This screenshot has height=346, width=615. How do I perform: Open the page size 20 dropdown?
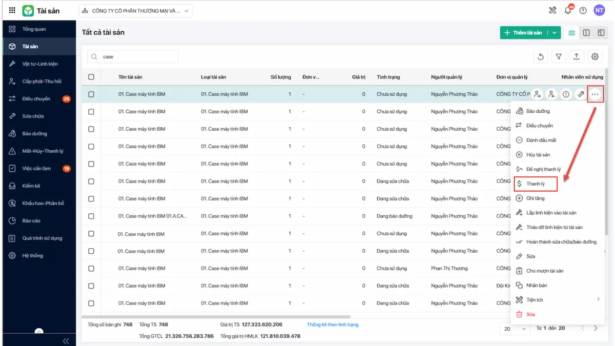(515, 329)
